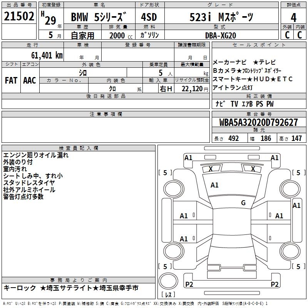Click the A1 mark on the hood
The height and width of the screenshot is (308, 308).
point(214,185)
